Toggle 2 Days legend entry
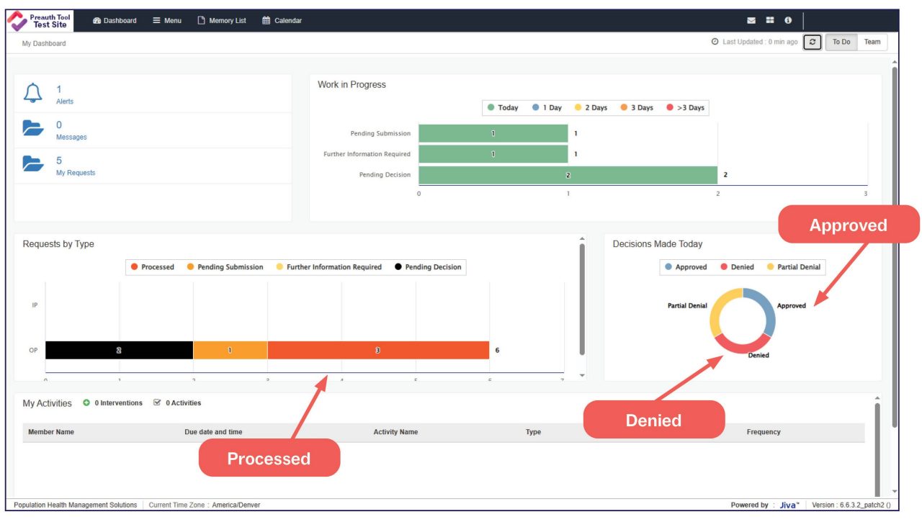 point(591,108)
